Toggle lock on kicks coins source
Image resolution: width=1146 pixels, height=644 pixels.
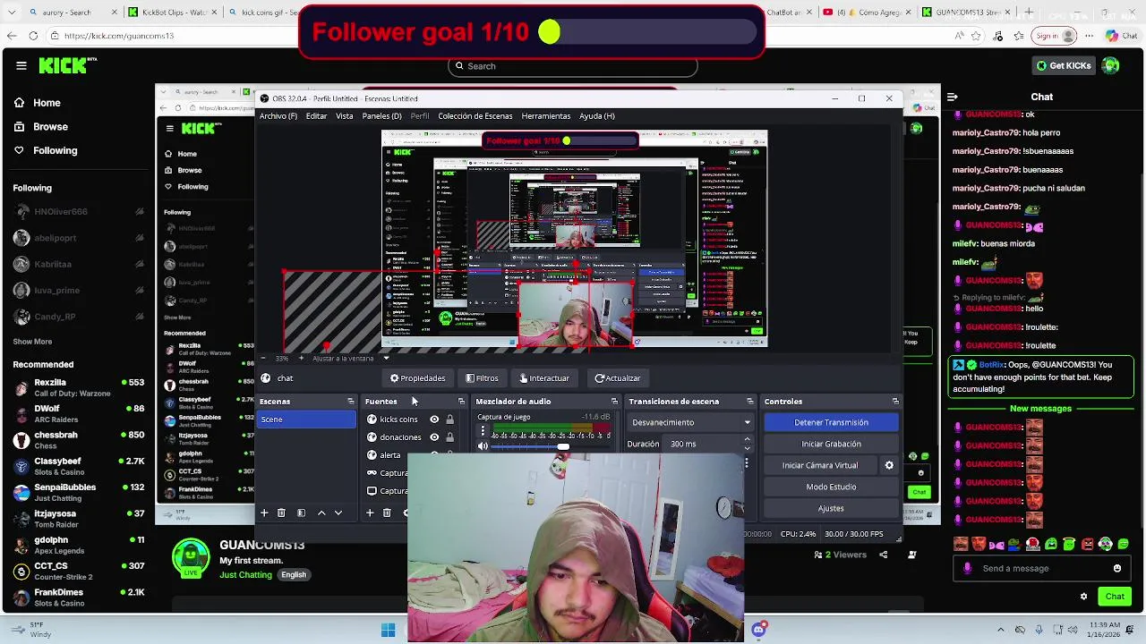449,419
